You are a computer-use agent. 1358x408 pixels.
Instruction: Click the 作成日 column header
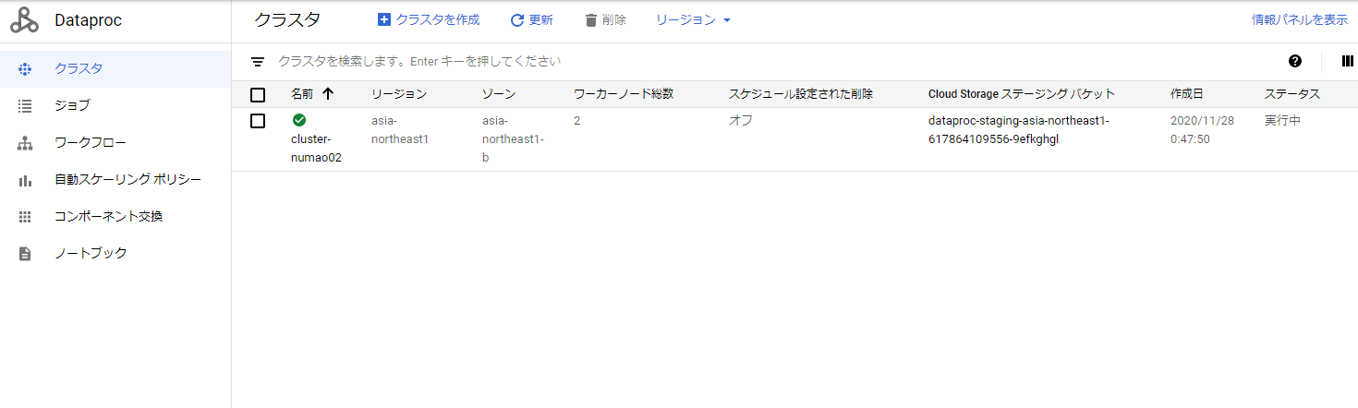(x=1187, y=94)
